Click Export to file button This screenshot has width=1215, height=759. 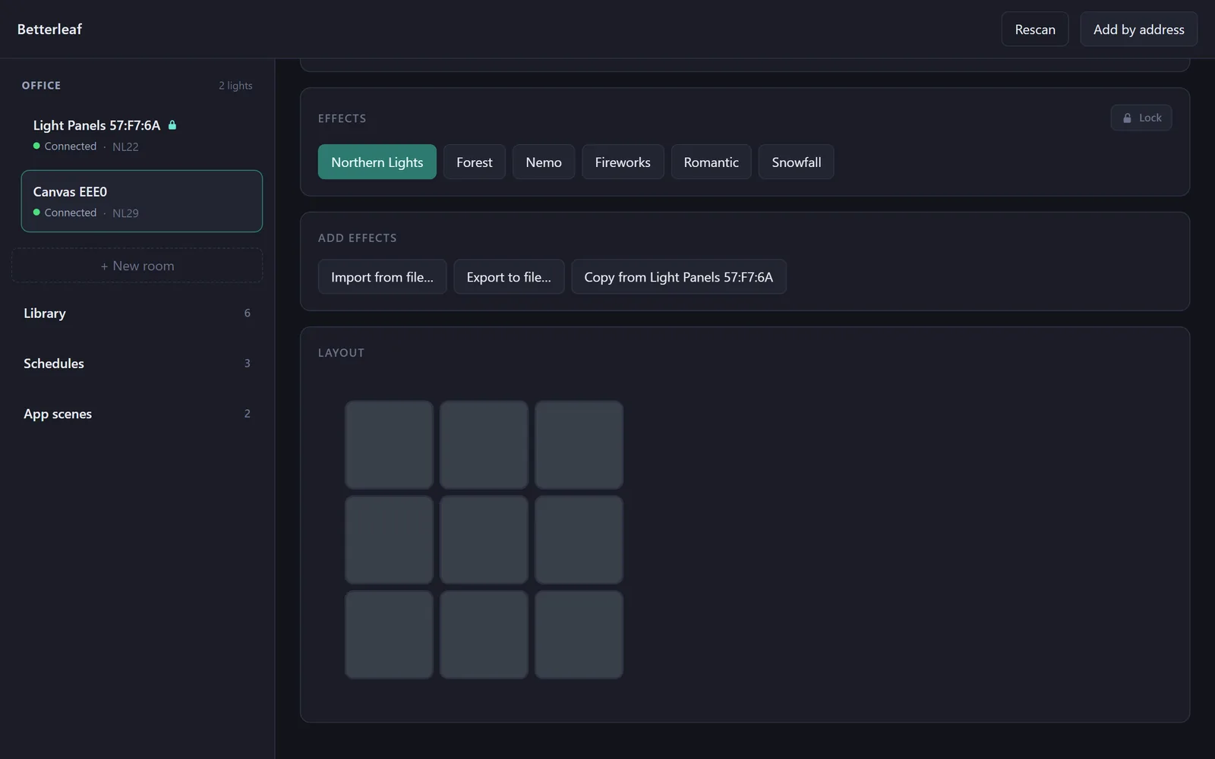(x=509, y=277)
